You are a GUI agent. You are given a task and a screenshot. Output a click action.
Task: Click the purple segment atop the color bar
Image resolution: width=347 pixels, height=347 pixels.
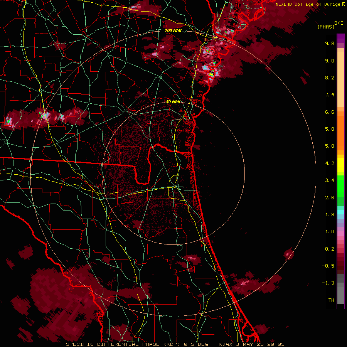[340, 39]
